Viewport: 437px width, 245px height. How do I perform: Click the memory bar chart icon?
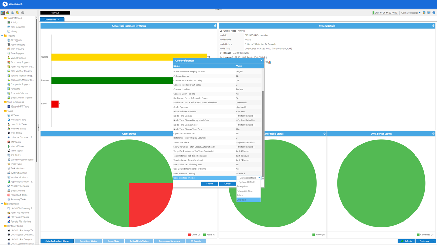point(270,62)
